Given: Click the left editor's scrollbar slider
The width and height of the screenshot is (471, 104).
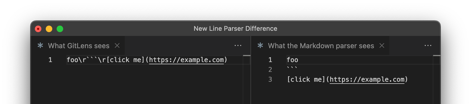Looking at the screenshot, I should pyautogui.click(x=247, y=56).
